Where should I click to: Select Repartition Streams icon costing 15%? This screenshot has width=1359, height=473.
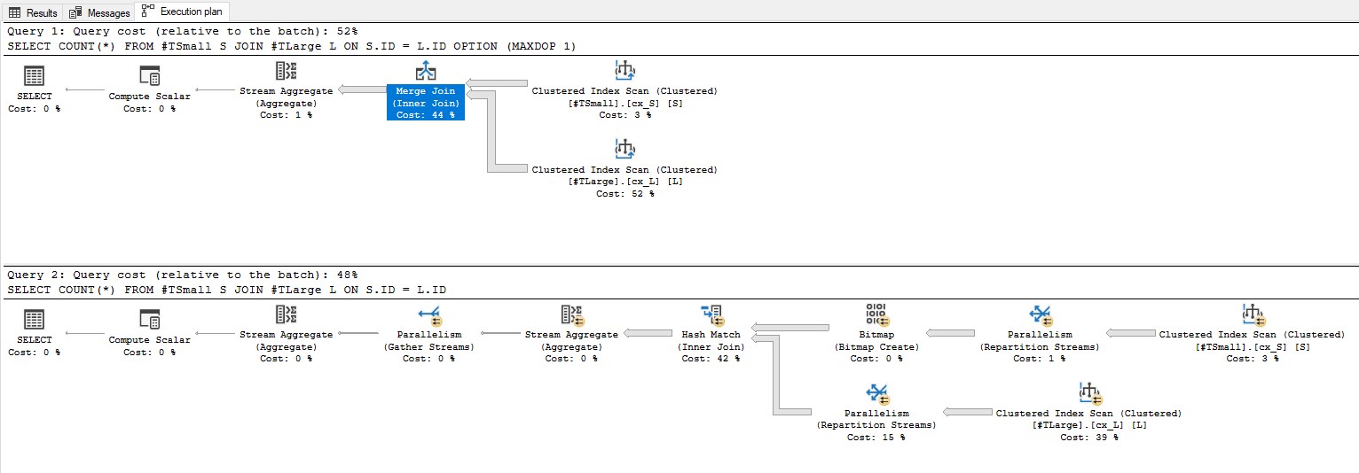pos(876,393)
